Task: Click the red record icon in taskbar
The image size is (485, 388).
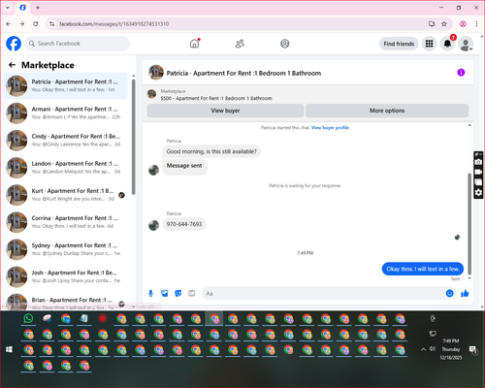Action: point(103,319)
